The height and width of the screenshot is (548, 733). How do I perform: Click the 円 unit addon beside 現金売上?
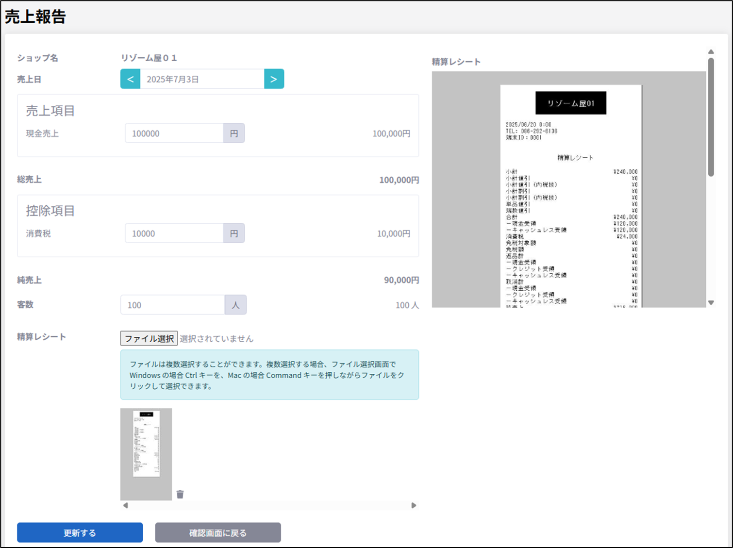point(234,133)
